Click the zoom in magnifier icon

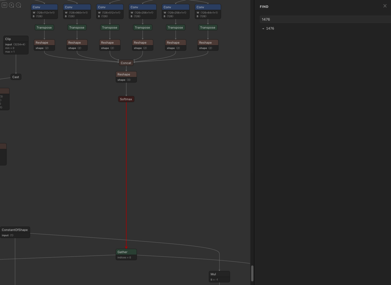(x=11, y=5)
